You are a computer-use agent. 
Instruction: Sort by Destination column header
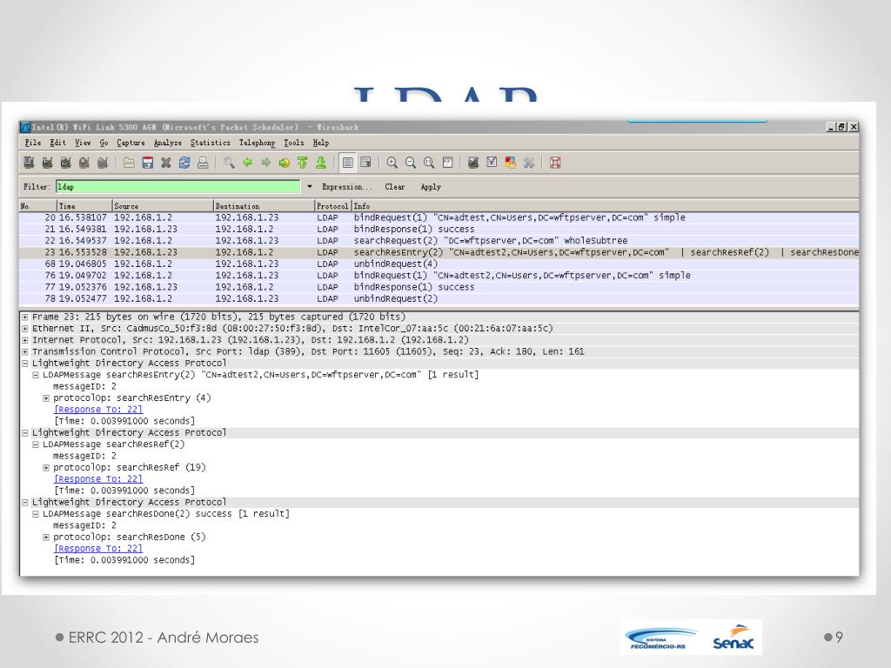point(264,205)
